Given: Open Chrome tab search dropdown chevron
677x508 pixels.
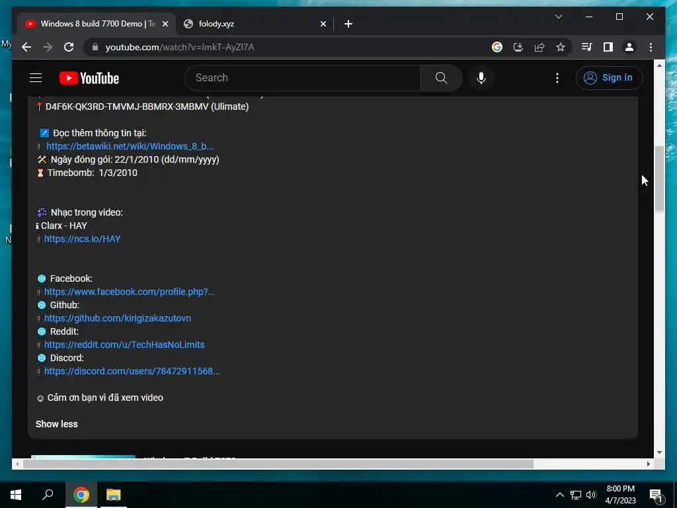Looking at the screenshot, I should (558, 17).
